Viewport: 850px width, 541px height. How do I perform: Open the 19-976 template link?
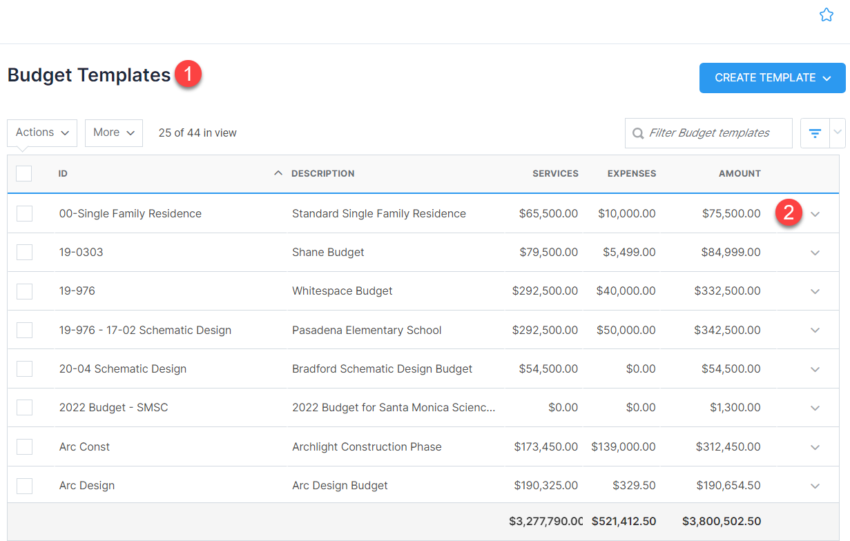[77, 291]
